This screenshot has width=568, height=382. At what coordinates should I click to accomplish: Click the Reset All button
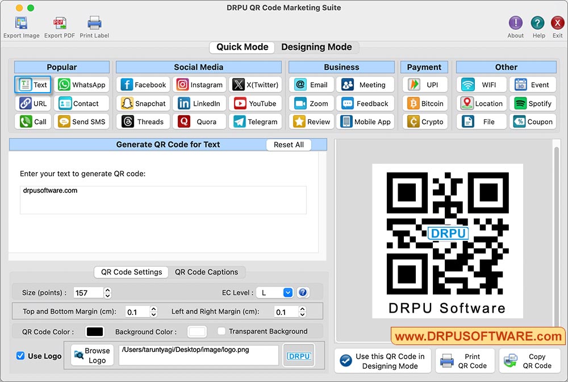click(x=289, y=144)
